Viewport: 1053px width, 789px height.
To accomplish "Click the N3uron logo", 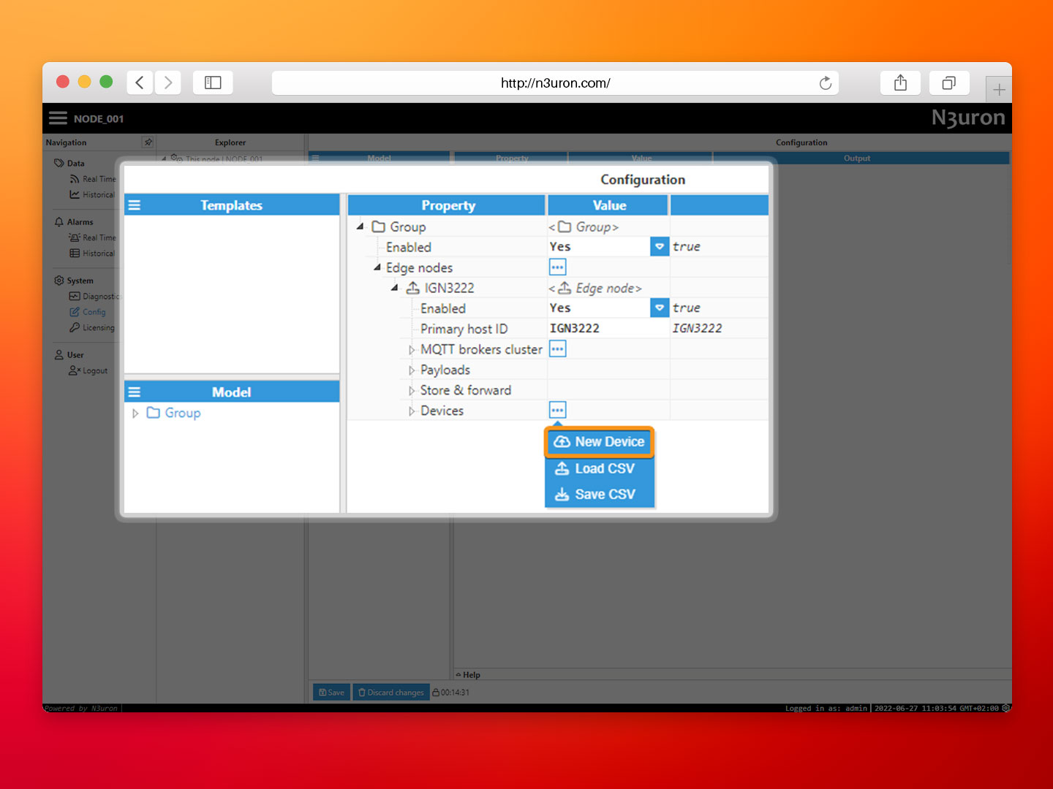I will 968,118.
